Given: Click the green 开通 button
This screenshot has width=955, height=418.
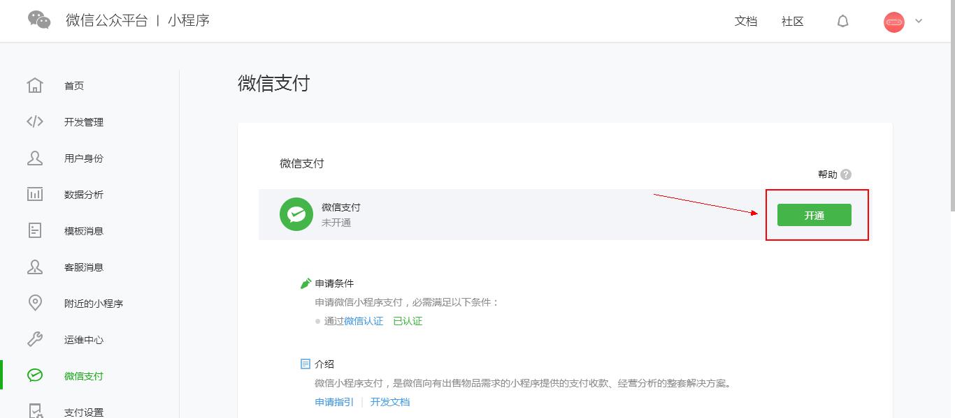Looking at the screenshot, I should pos(814,215).
